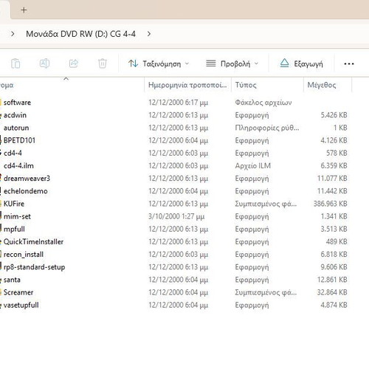Open the Προβολή view dropdown

pyautogui.click(x=232, y=63)
